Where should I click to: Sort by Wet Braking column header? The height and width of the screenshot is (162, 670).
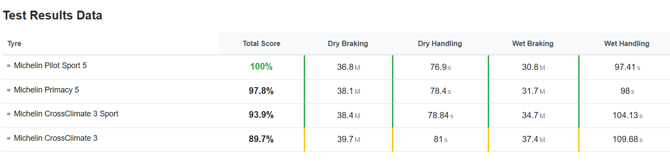pos(533,44)
